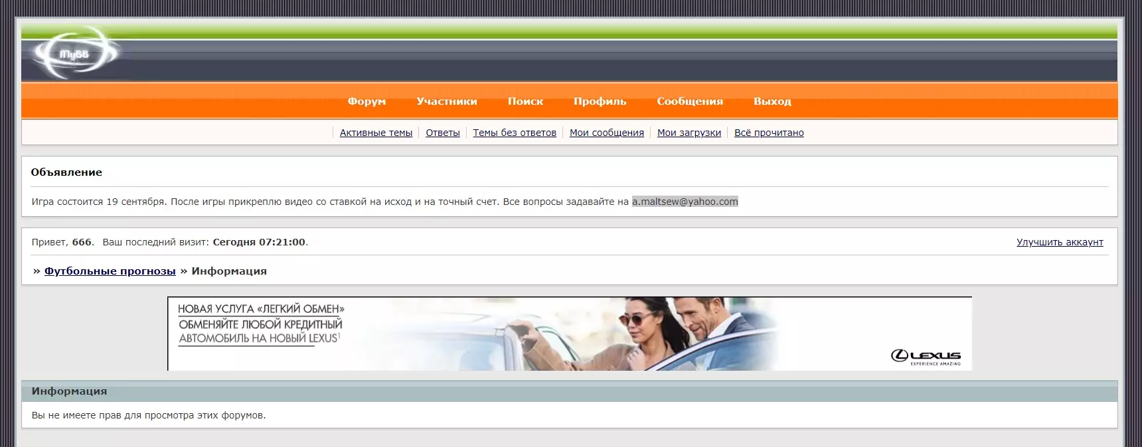Screen dimensions: 1142x447
Task: Open the Сообщения menu item
Action: coord(690,101)
